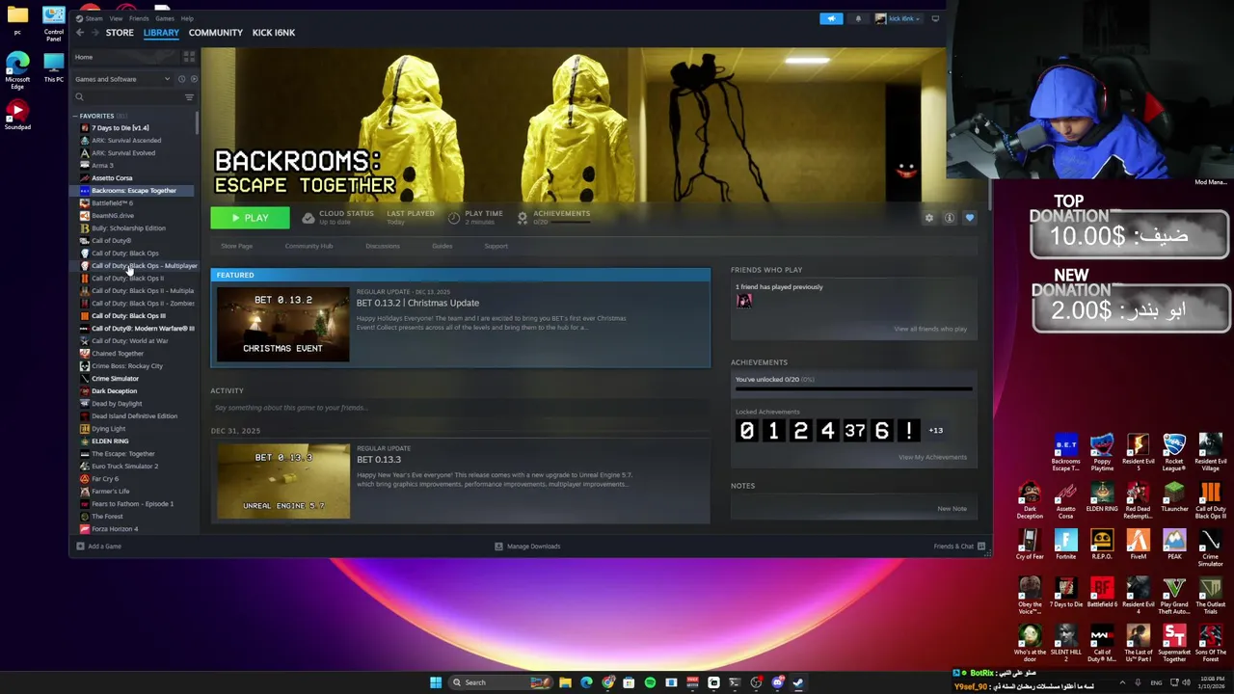
Task: Open BET 0.13.3 Unreal Engine 5.7 thumbnail
Action: [x=283, y=481]
